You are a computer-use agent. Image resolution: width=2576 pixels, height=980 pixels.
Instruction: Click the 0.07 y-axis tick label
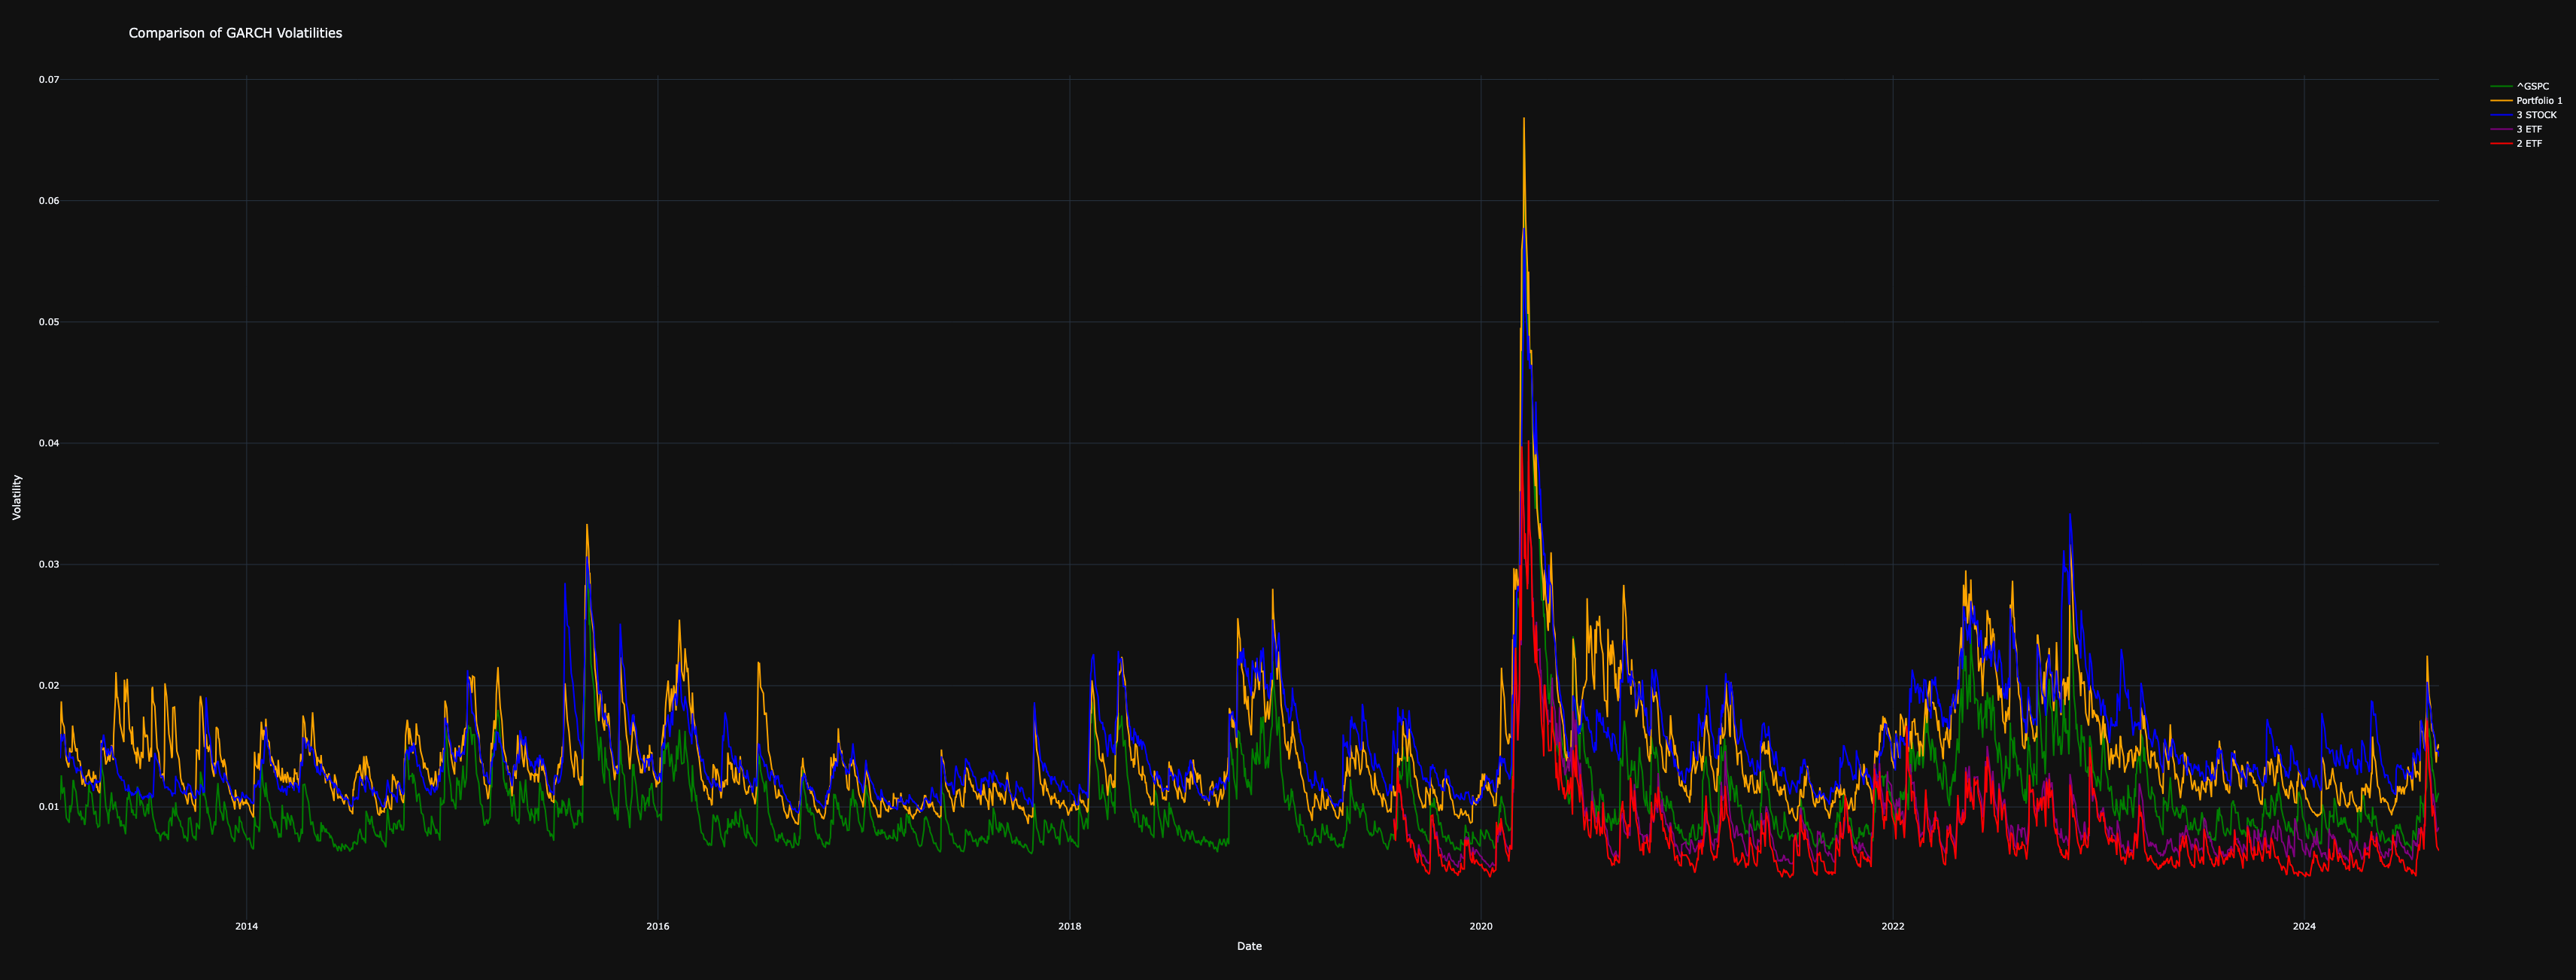coord(49,79)
